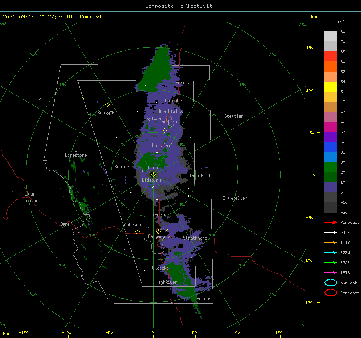Click the ThreeHills label
This screenshot has width=361, height=338.
pos(201,176)
